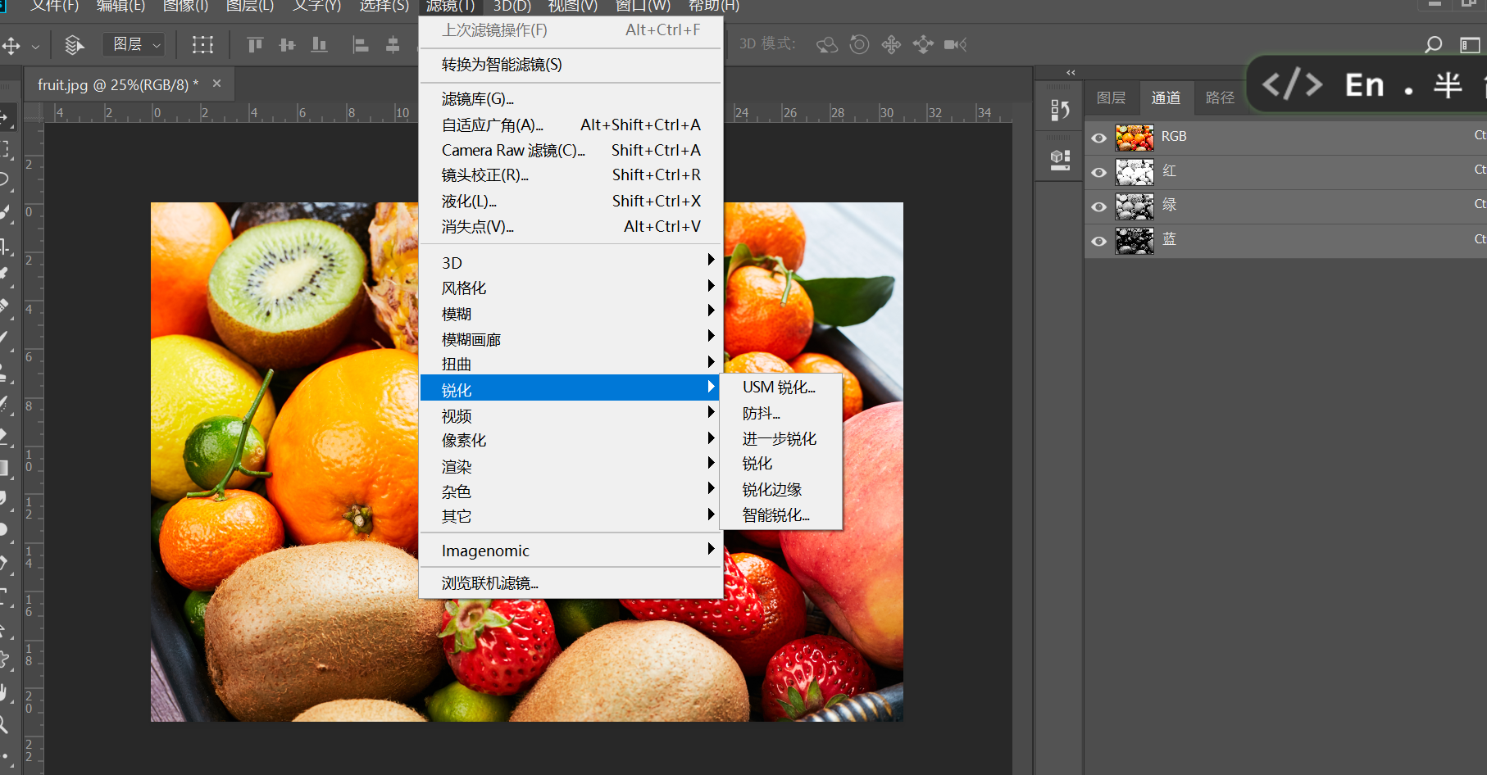The width and height of the screenshot is (1487, 775).
Task: Open the workspace switcher icon
Action: pos(1470,44)
